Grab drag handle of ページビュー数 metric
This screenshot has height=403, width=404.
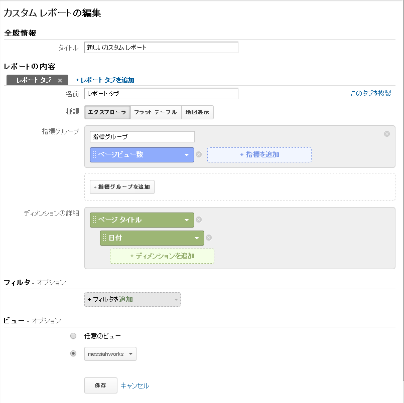(x=94, y=154)
